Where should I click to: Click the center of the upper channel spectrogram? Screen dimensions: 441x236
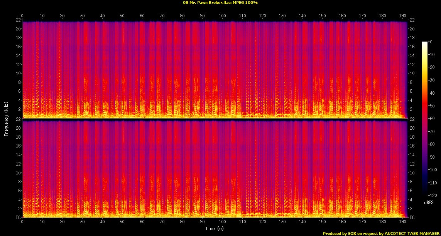point(215,69)
